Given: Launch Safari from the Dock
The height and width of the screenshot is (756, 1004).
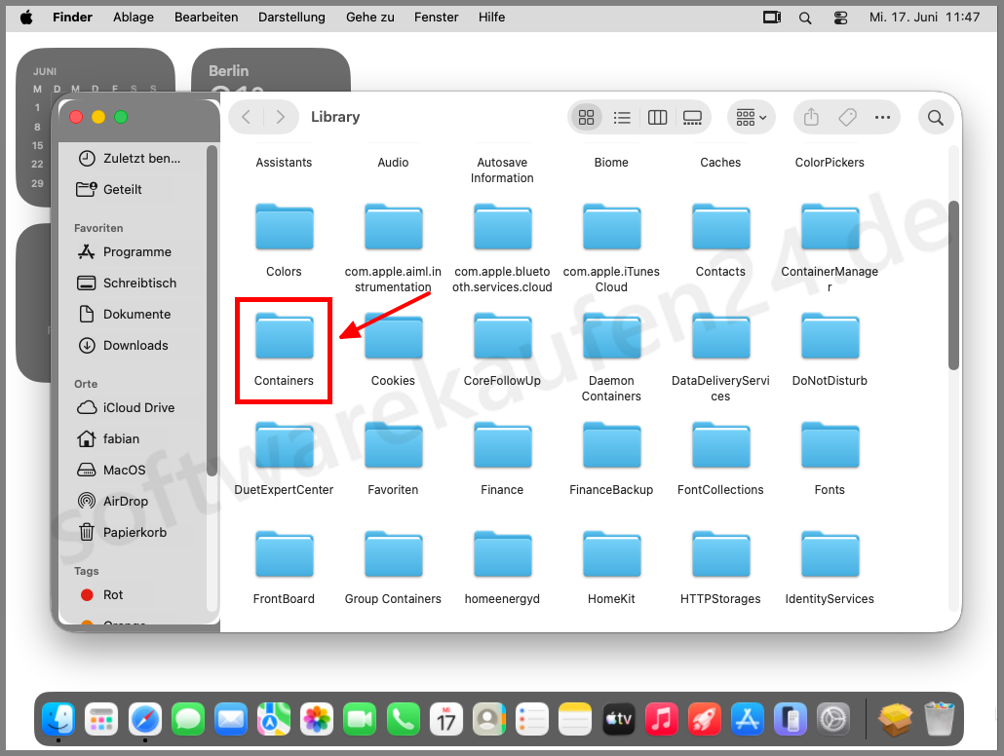Looking at the screenshot, I should click(145, 719).
